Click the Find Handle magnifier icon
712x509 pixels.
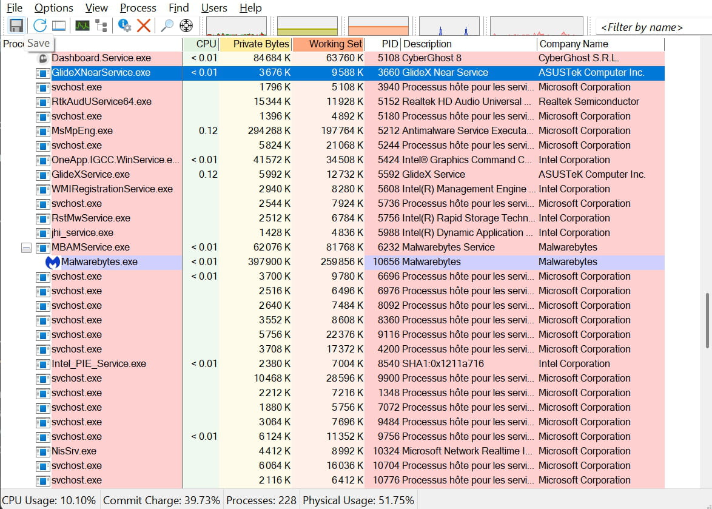click(x=167, y=25)
